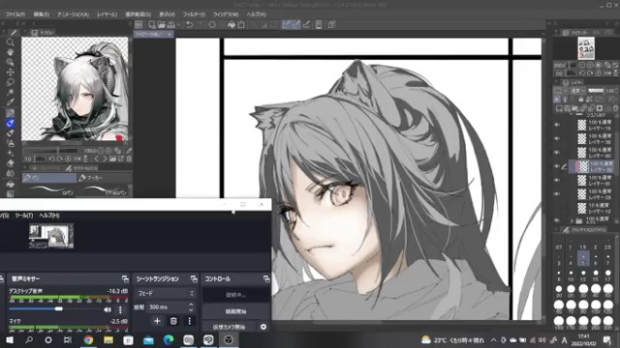Screen dimensions: 620x348
Task: Click the Undo arrow in command bar
Action: click(x=190, y=24)
